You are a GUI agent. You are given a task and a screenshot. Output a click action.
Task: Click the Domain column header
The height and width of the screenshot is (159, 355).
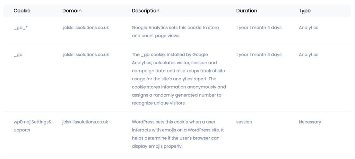pos(72,11)
